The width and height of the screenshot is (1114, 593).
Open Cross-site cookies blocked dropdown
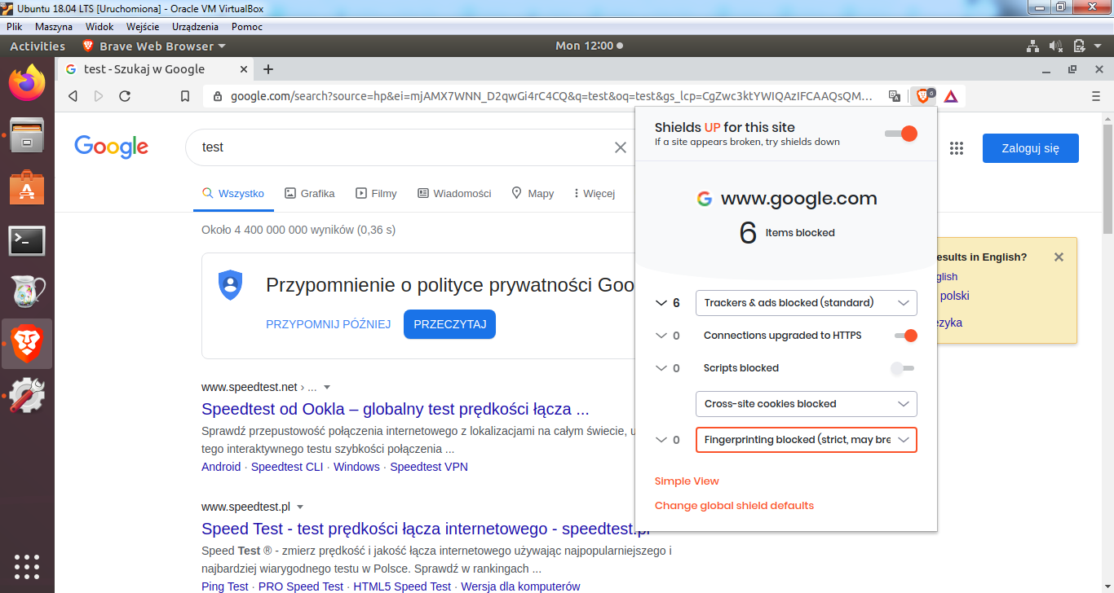coord(806,404)
